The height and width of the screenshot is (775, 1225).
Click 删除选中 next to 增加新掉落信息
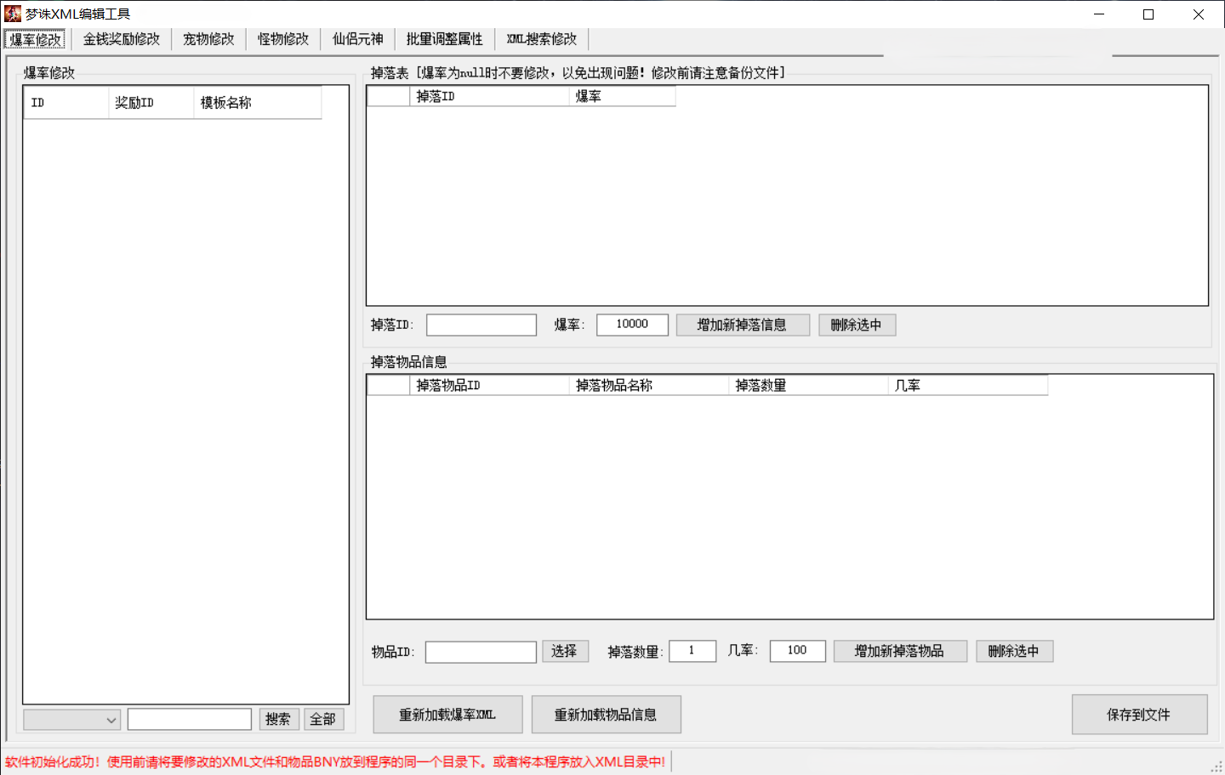(857, 325)
